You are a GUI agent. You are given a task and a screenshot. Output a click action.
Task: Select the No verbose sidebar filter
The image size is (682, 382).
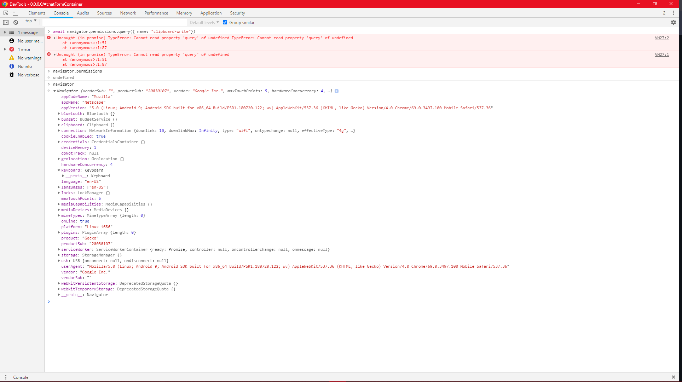[x=28, y=75]
